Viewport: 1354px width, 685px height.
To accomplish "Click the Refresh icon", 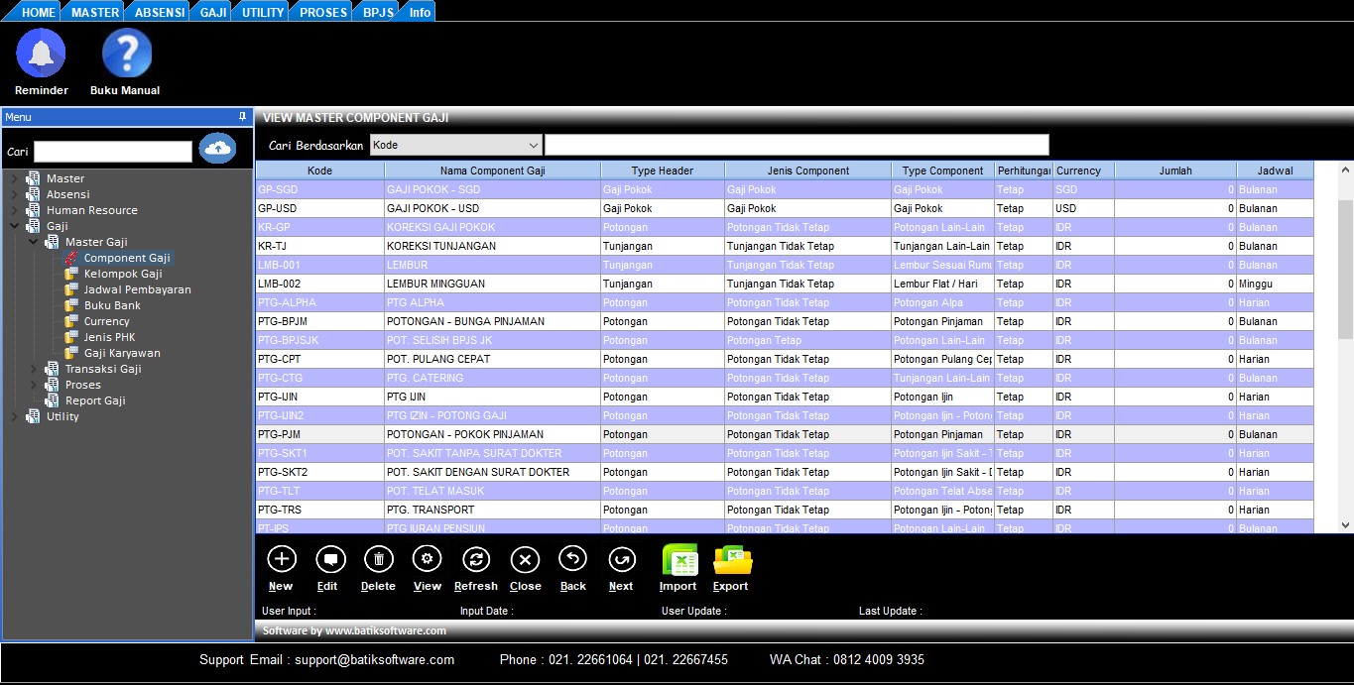I will (476, 560).
